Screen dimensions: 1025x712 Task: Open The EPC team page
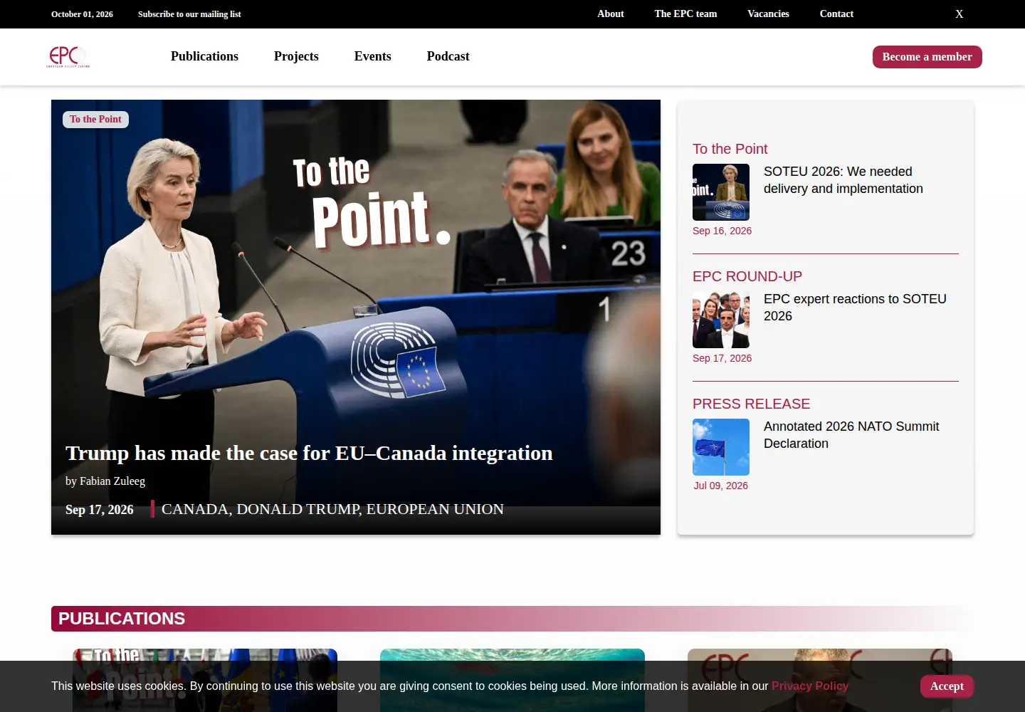[x=685, y=14]
